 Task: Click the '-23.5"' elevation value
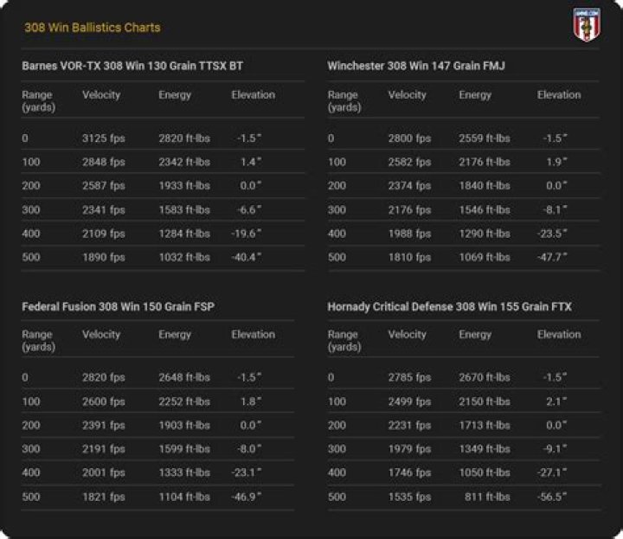click(552, 234)
